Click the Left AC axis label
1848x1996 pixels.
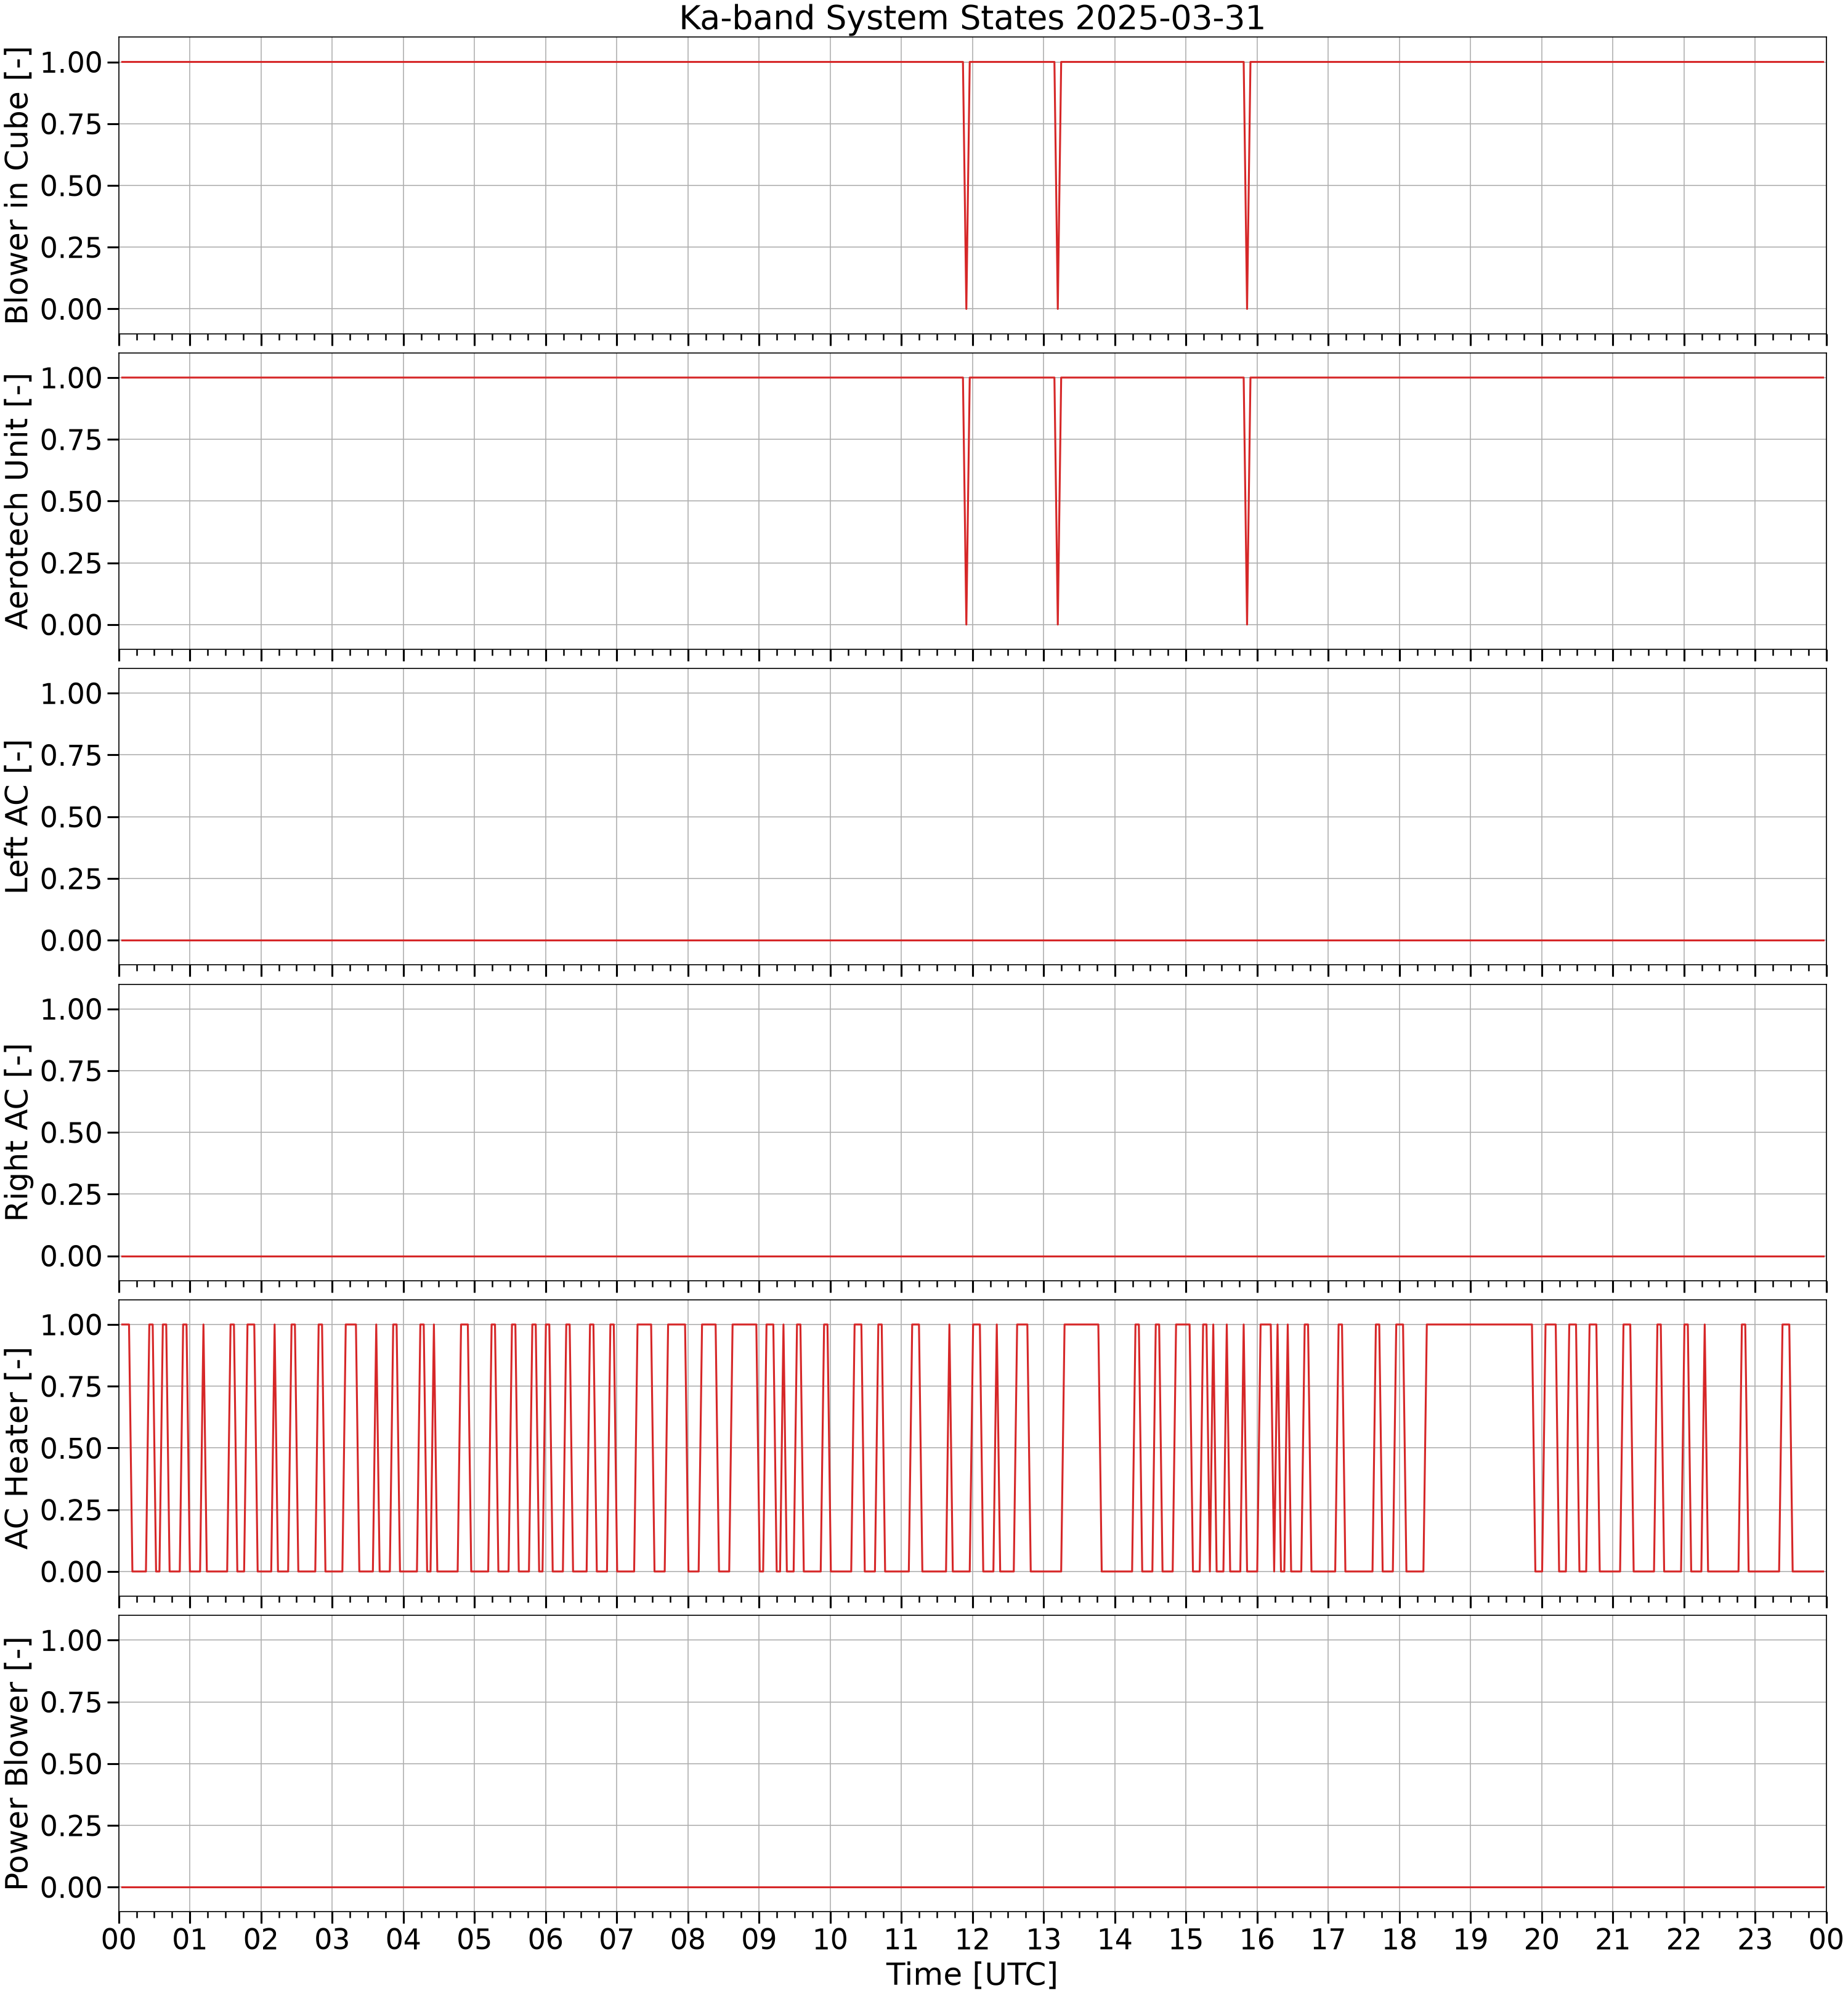point(18,817)
